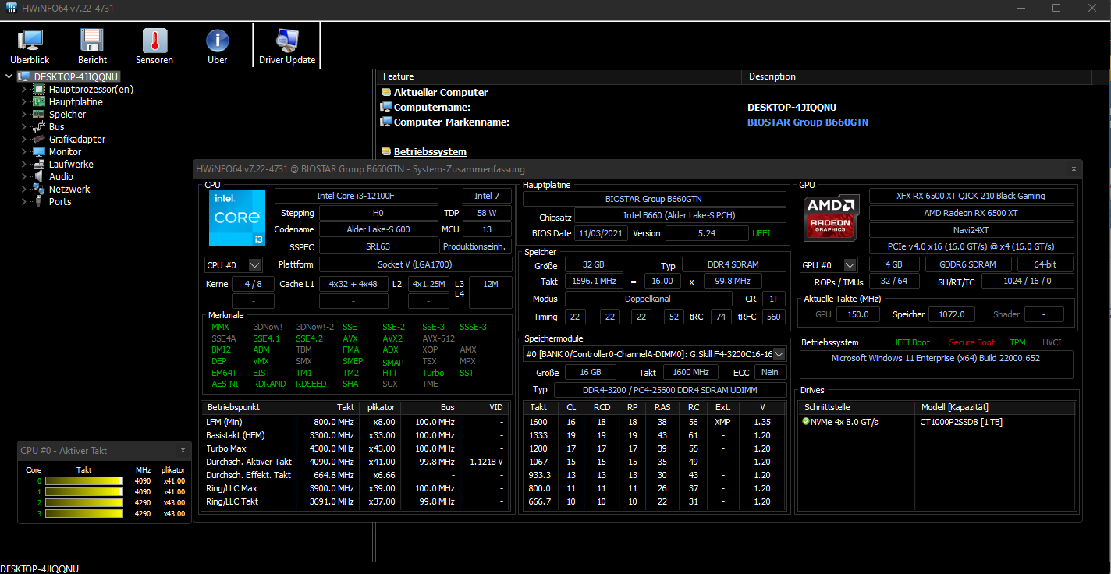
Task: Click the Intel B660 chipset field
Action: (679, 215)
